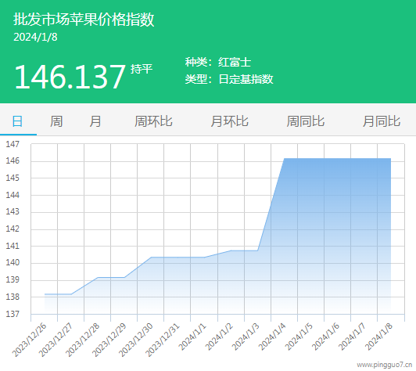Select the 日 daily tab
Viewport: 416px width, 371px height.
[17, 121]
